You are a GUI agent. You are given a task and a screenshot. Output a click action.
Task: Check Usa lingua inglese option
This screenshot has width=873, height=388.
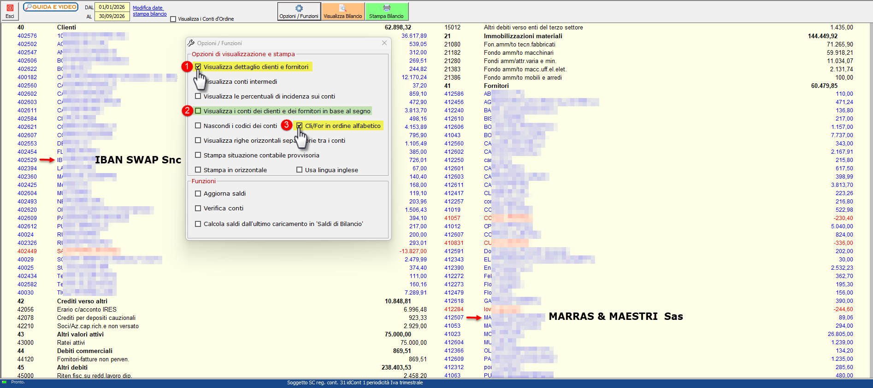[x=300, y=170]
